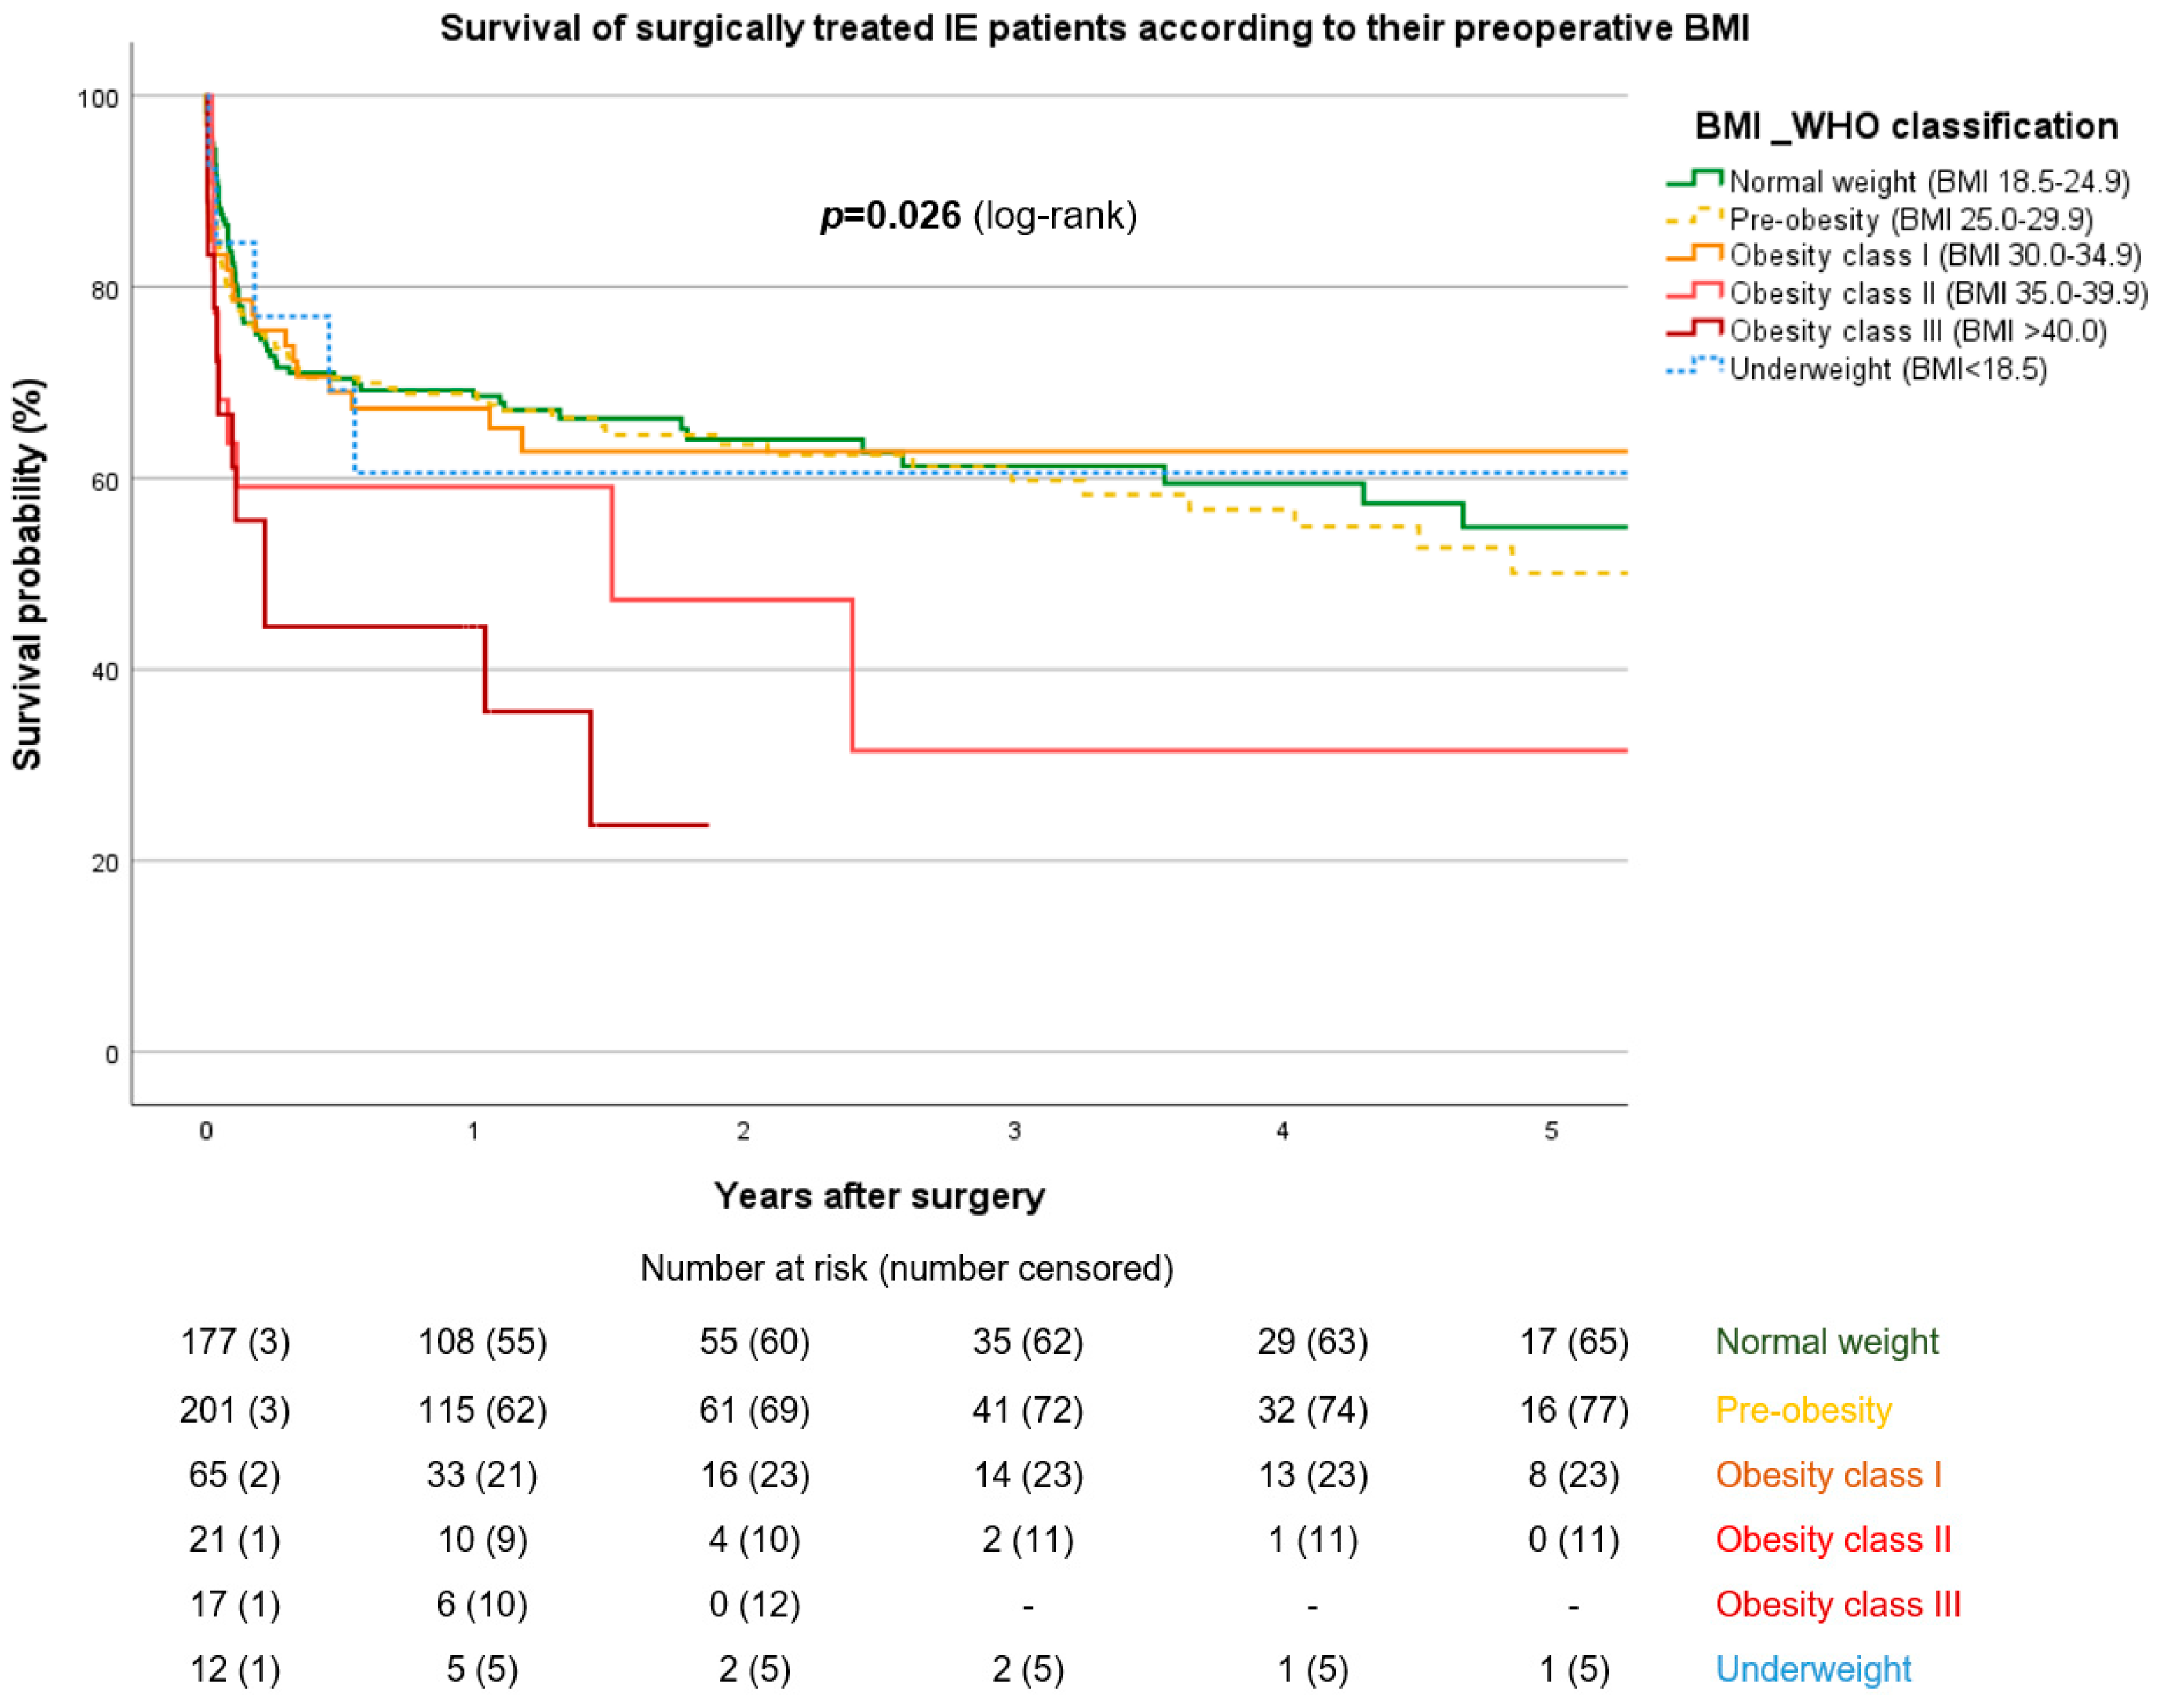Click the dashed yellow Pre-obesity legend swatch
Image resolution: width=2158 pixels, height=1708 pixels.
pos(1693,218)
